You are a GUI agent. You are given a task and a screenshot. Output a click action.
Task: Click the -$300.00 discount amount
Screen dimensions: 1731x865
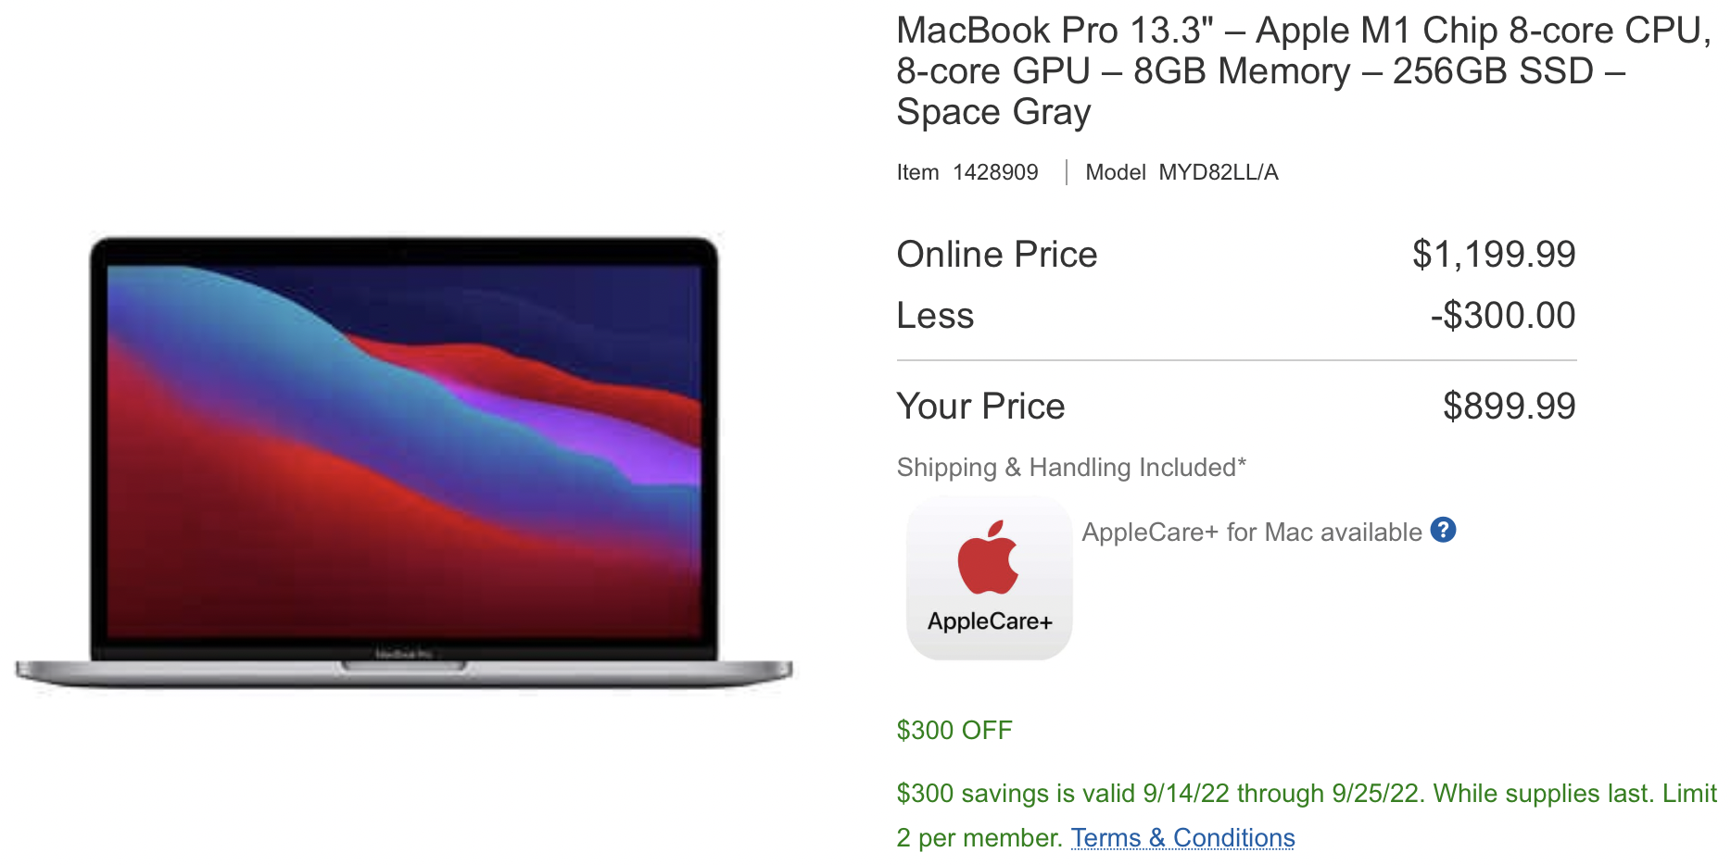(x=1503, y=316)
